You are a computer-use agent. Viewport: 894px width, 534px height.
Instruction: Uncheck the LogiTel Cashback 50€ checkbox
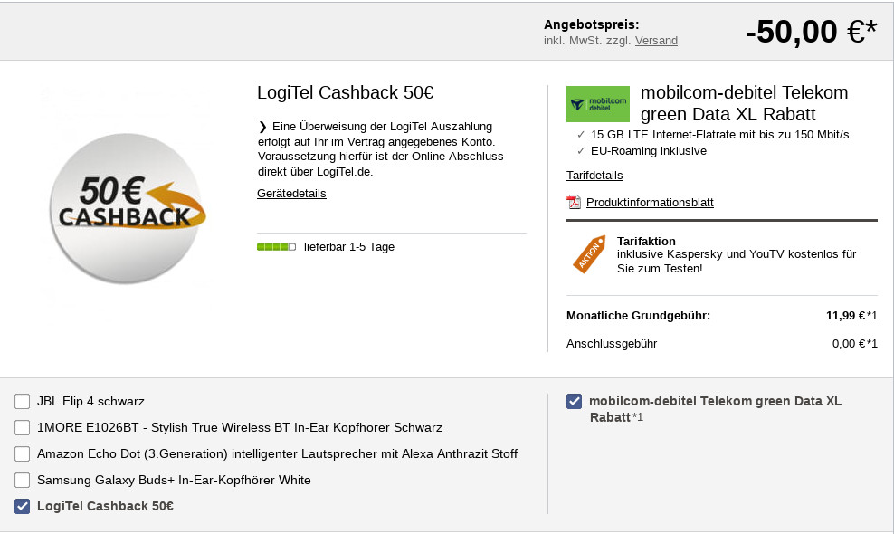tap(23, 506)
